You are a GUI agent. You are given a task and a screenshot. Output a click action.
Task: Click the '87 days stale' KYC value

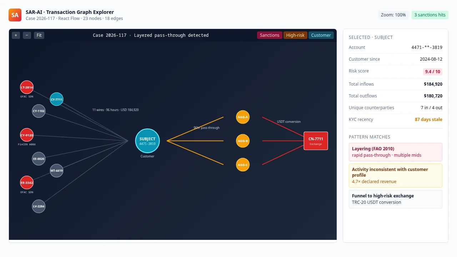(x=428, y=120)
